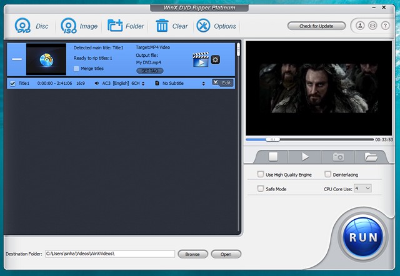Click the preview playback seek slider
The width and height of the screenshot is (400, 276).
click(x=272, y=139)
